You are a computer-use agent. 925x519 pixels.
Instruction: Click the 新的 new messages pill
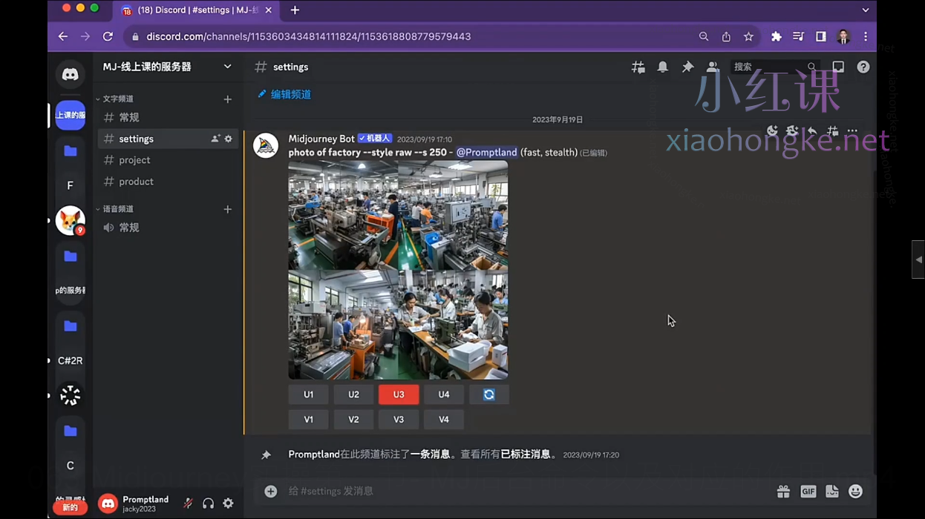point(70,508)
